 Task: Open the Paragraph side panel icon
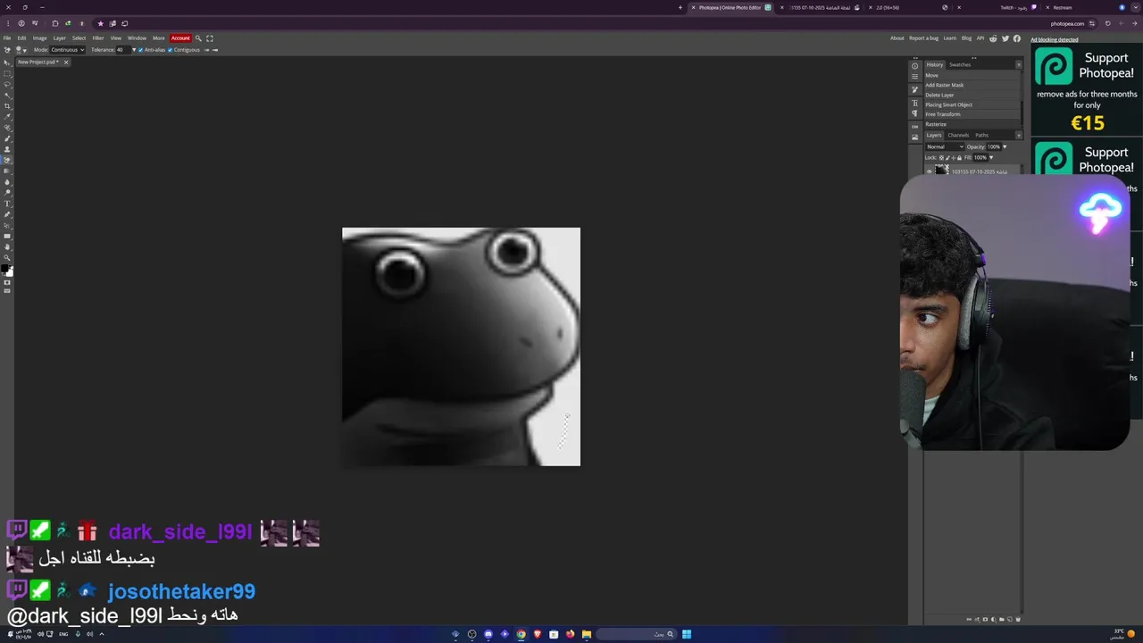(x=915, y=113)
